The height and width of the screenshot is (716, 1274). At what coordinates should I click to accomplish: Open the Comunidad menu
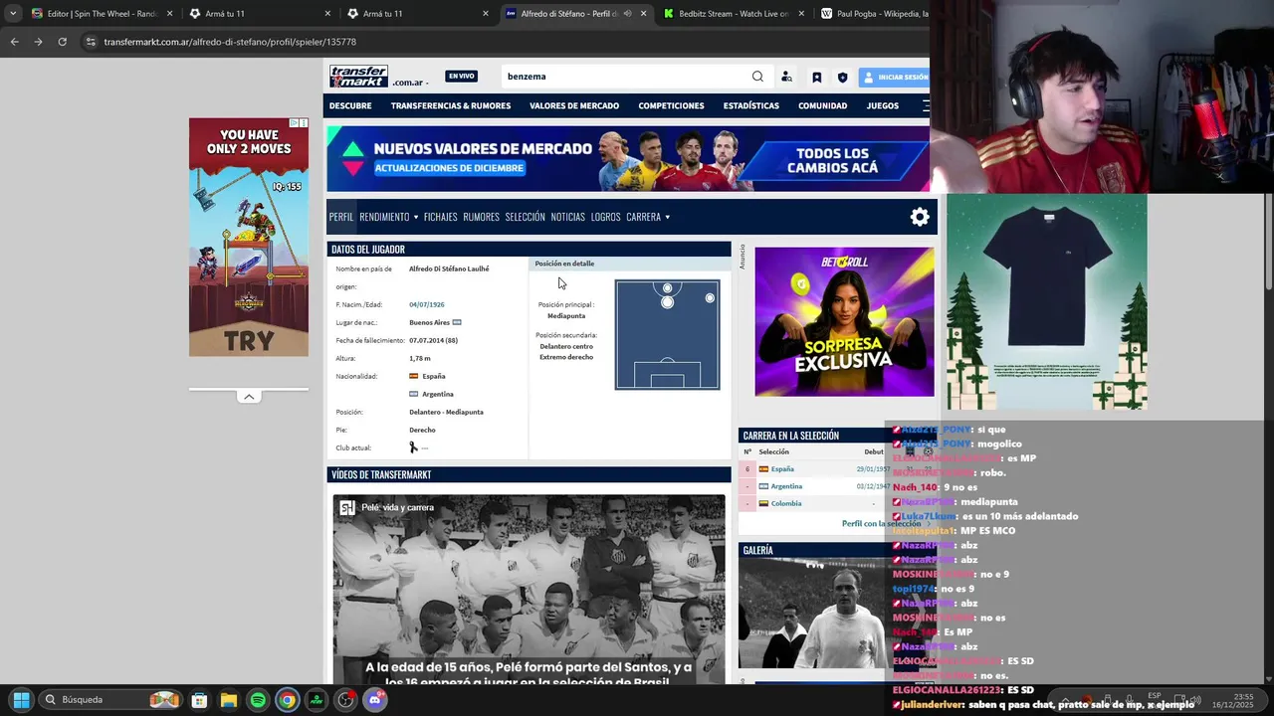point(822,105)
